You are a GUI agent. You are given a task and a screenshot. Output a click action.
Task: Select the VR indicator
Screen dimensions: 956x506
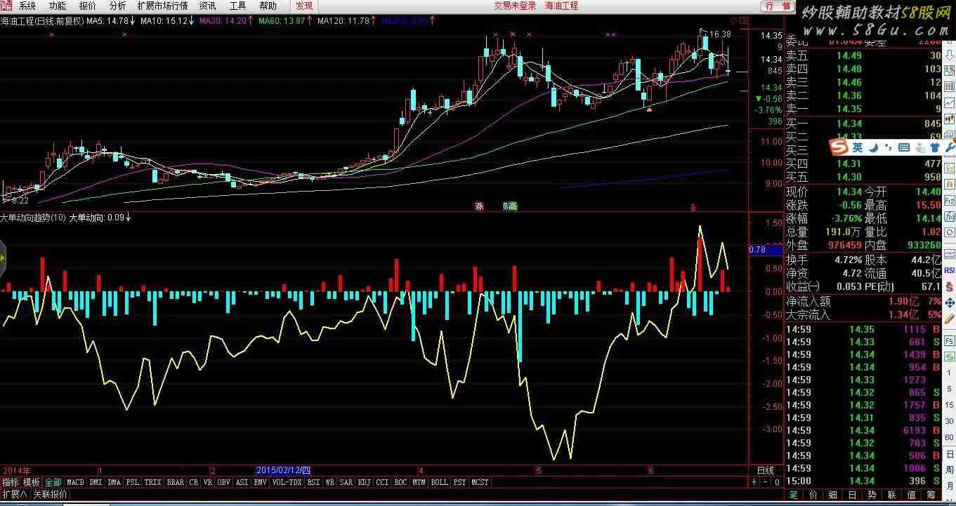click(x=208, y=482)
